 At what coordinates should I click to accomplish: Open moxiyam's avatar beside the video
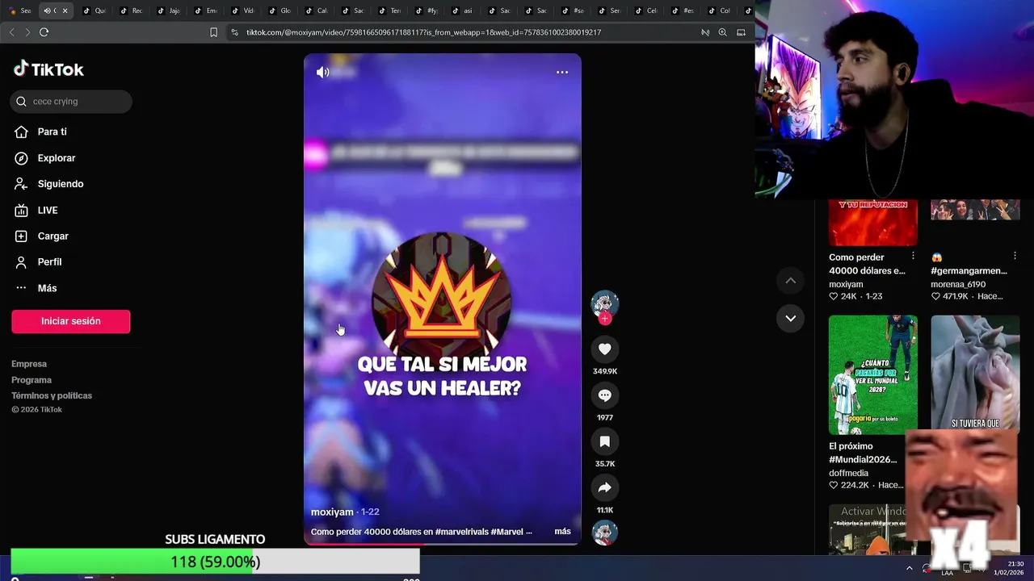pos(604,303)
